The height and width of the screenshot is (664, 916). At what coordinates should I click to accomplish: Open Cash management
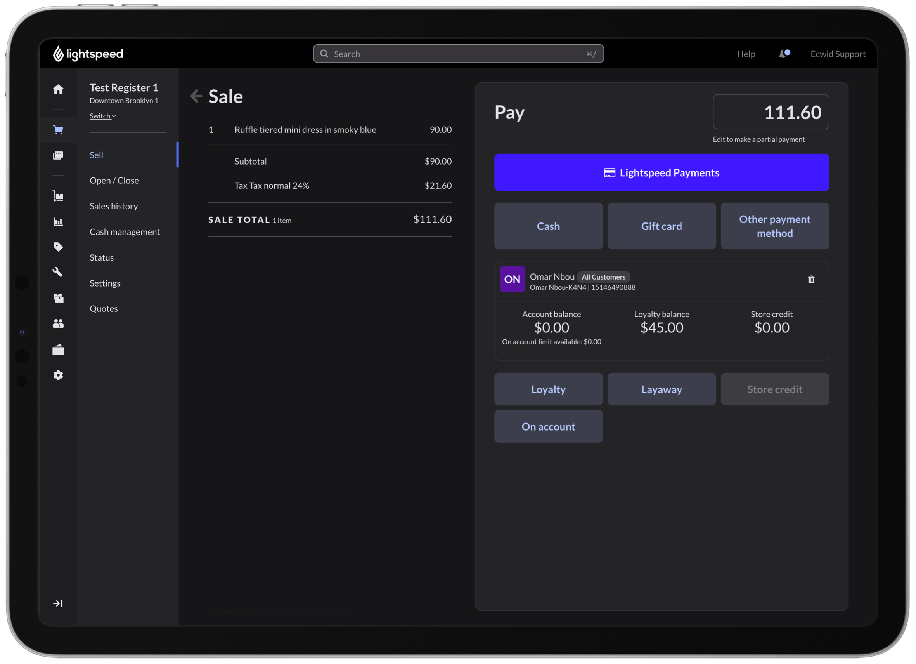coord(125,232)
